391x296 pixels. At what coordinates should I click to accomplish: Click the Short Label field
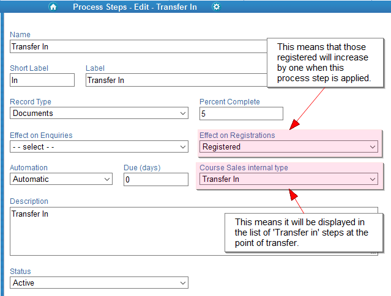point(42,80)
